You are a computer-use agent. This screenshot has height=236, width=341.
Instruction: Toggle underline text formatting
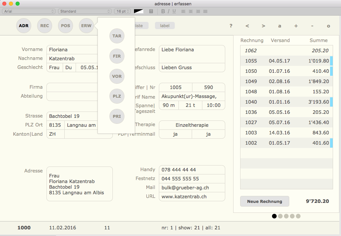click(x=174, y=11)
